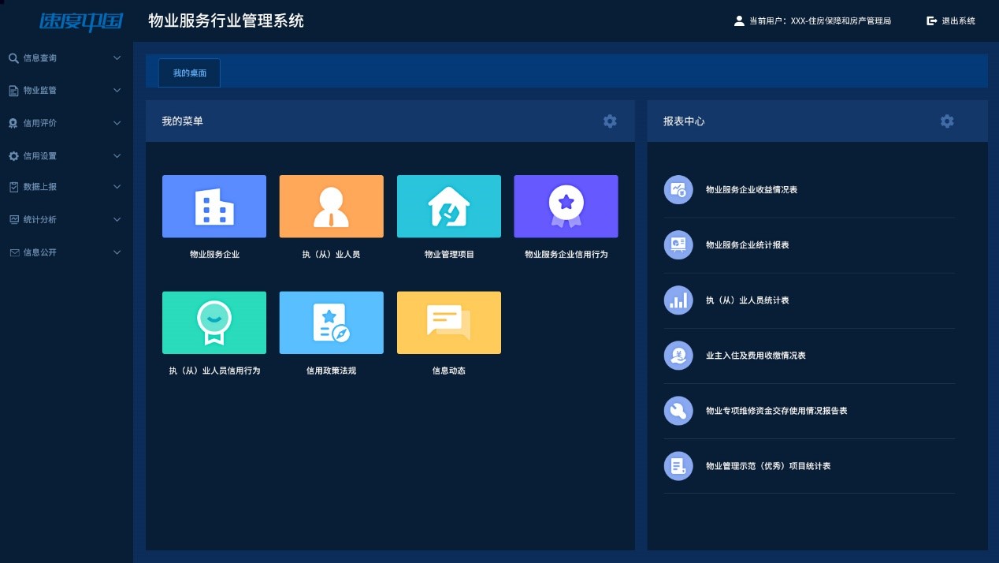The height and width of the screenshot is (563, 999).
Task: Expand the 统计分析 sidebar chevron
Action: click(117, 219)
